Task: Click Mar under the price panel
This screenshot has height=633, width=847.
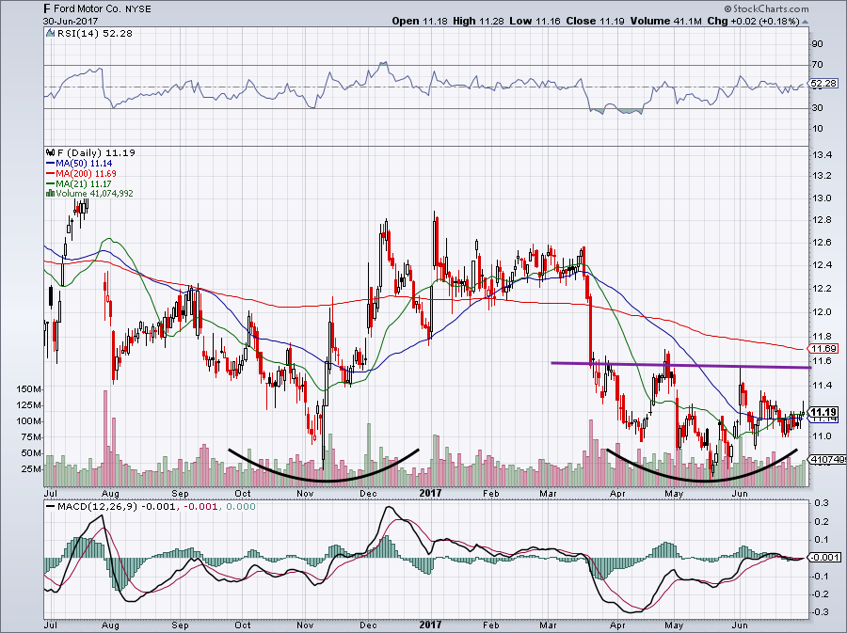Action: (549, 493)
